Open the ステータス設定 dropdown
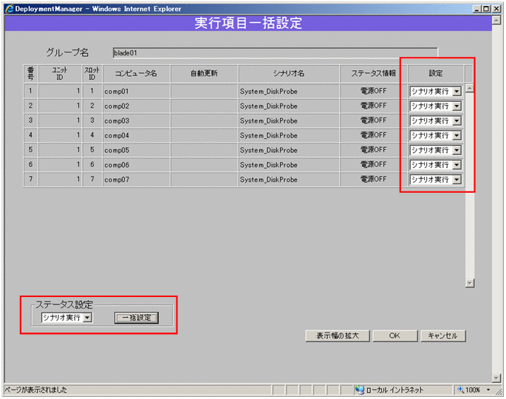This screenshot has height=399, width=506. 66,318
